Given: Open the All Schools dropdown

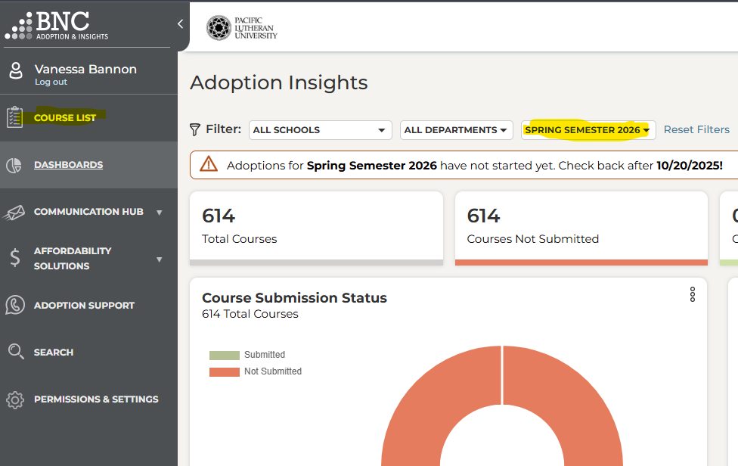Looking at the screenshot, I should 320,130.
